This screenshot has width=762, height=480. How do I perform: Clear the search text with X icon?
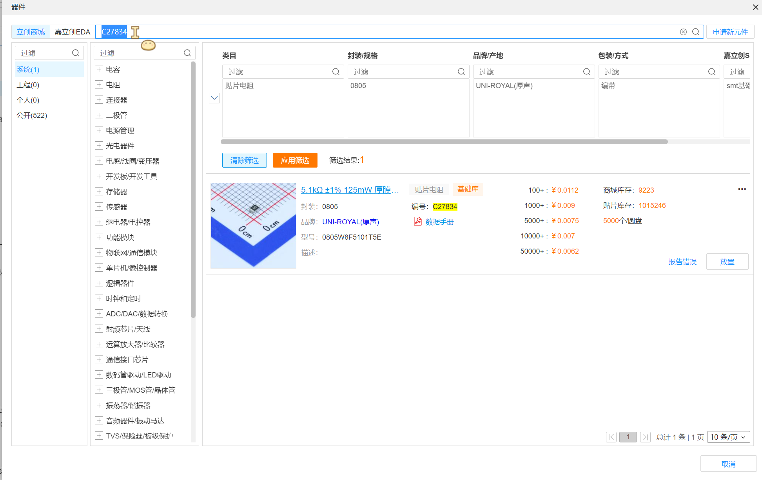683,32
